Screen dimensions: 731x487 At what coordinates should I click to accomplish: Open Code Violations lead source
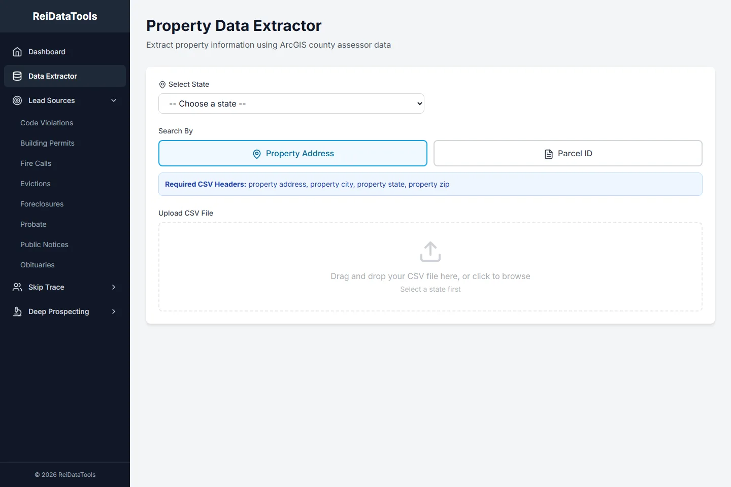tap(47, 123)
